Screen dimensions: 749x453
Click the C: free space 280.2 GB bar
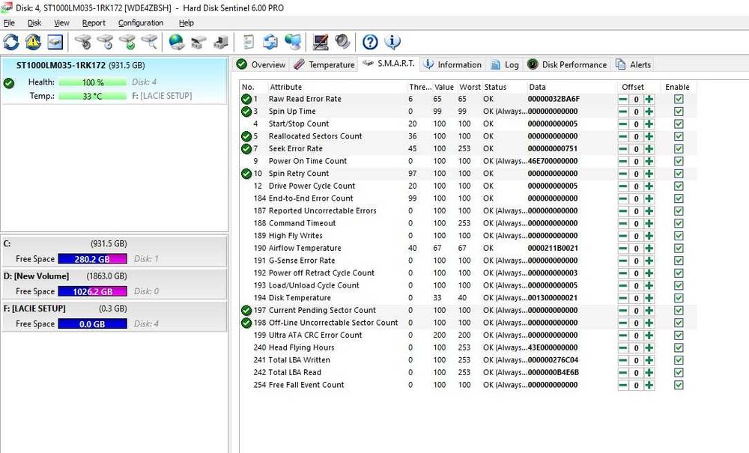(x=93, y=259)
